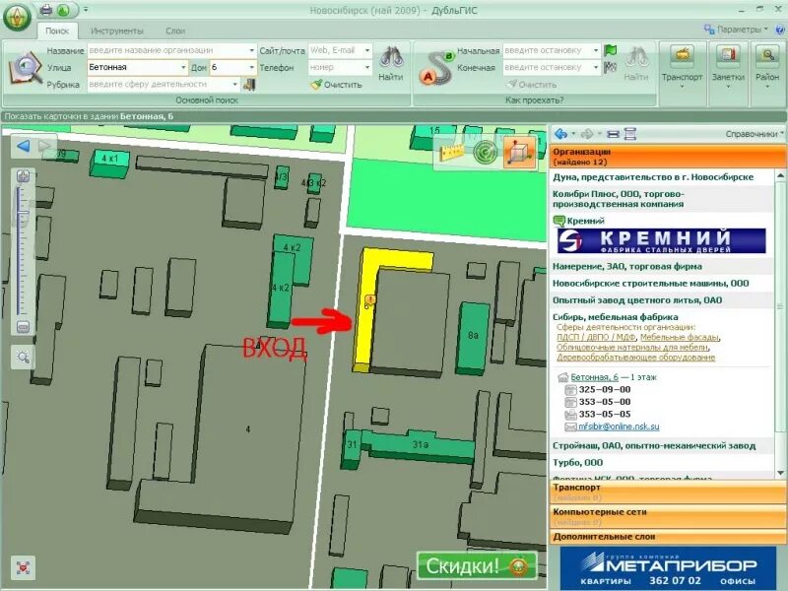
Task: Open Облицовочные материалы для мебели link
Action: (632, 348)
